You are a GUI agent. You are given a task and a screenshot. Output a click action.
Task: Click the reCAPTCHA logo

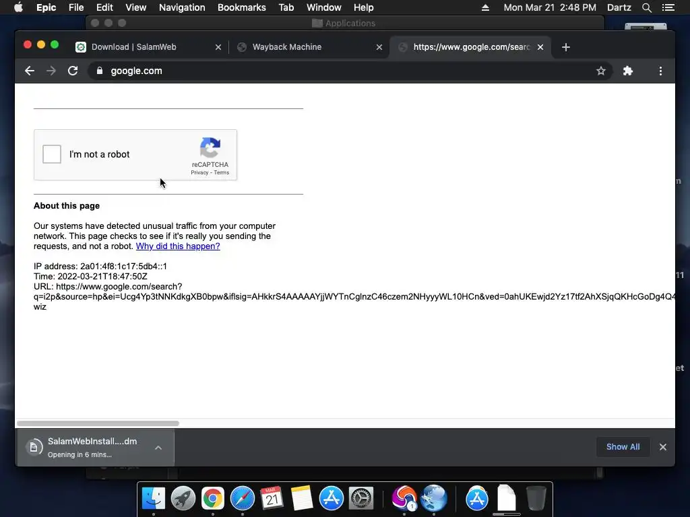pyautogui.click(x=210, y=147)
